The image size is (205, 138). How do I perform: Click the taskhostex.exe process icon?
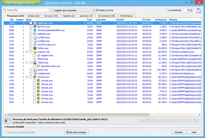pyautogui.click(x=35, y=23)
